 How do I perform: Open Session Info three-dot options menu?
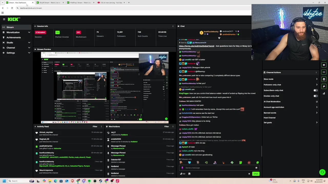(x=173, y=26)
